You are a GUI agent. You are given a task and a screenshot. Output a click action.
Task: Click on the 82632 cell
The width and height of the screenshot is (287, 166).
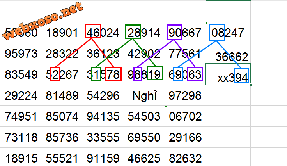[185, 157]
